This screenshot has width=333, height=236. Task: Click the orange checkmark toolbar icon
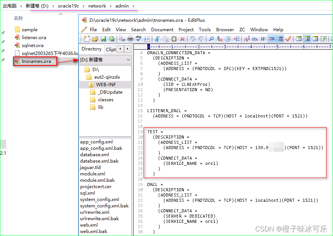(x=288, y=39)
